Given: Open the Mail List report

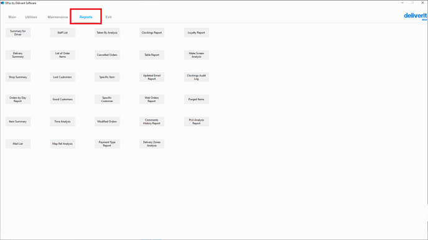Looking at the screenshot, I should (x=18, y=144).
